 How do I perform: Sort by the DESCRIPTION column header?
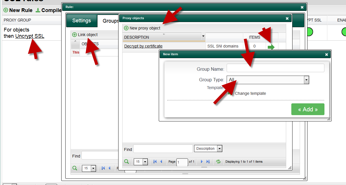[x=162, y=37]
